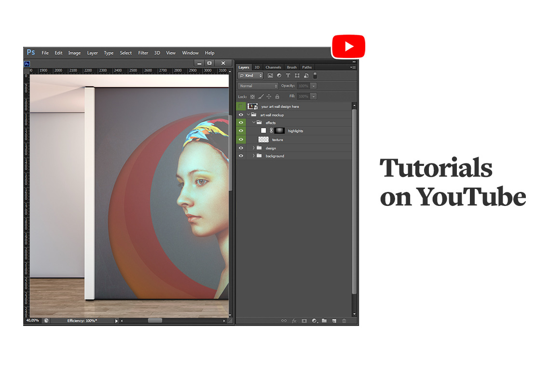Open the Normal blend mode dropdown
Viewport: 549px width, 366px height.
point(258,86)
